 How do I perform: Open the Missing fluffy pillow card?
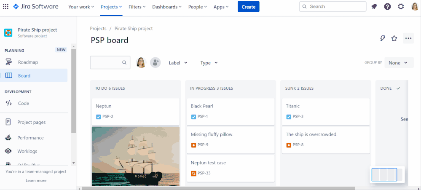tap(231, 140)
